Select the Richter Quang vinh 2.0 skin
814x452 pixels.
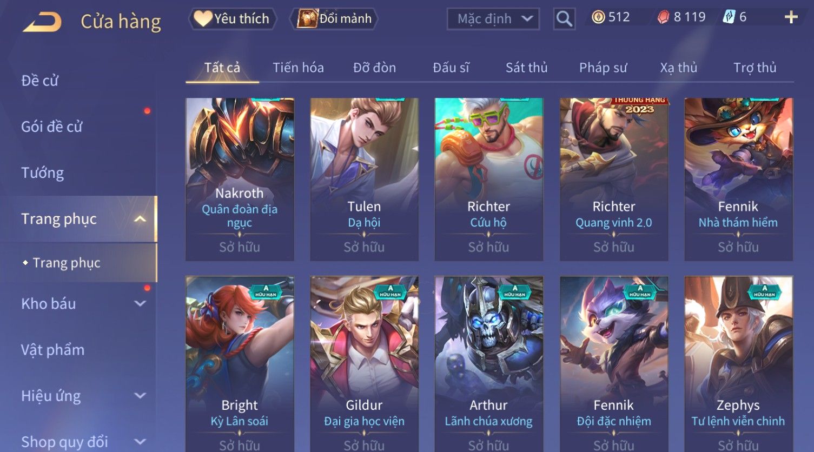coord(614,180)
